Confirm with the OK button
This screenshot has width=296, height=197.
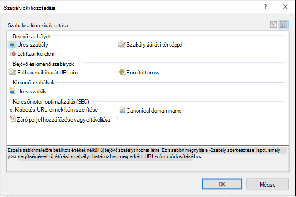click(222, 184)
